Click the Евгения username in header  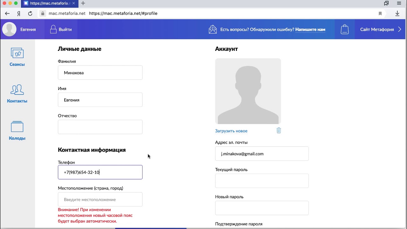tap(28, 29)
